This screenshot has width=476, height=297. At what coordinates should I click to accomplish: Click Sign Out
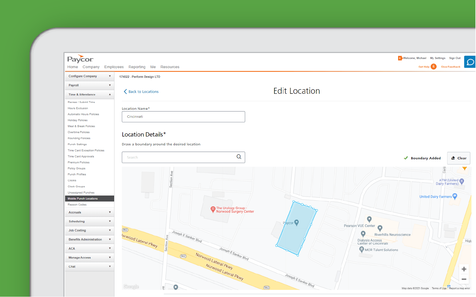[455, 58]
